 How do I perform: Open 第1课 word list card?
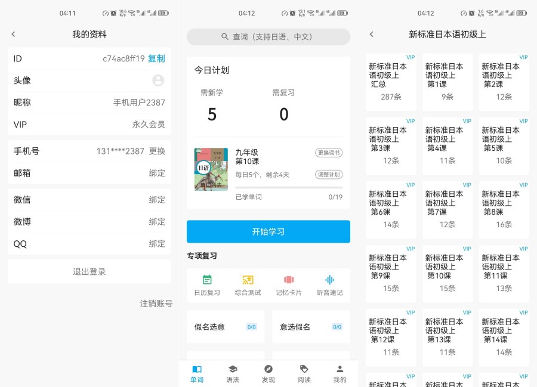447,82
